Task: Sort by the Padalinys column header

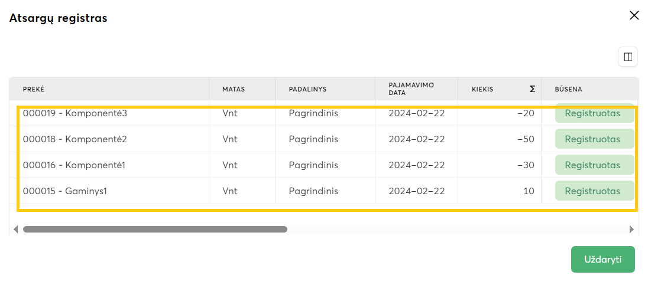Action: click(x=307, y=89)
